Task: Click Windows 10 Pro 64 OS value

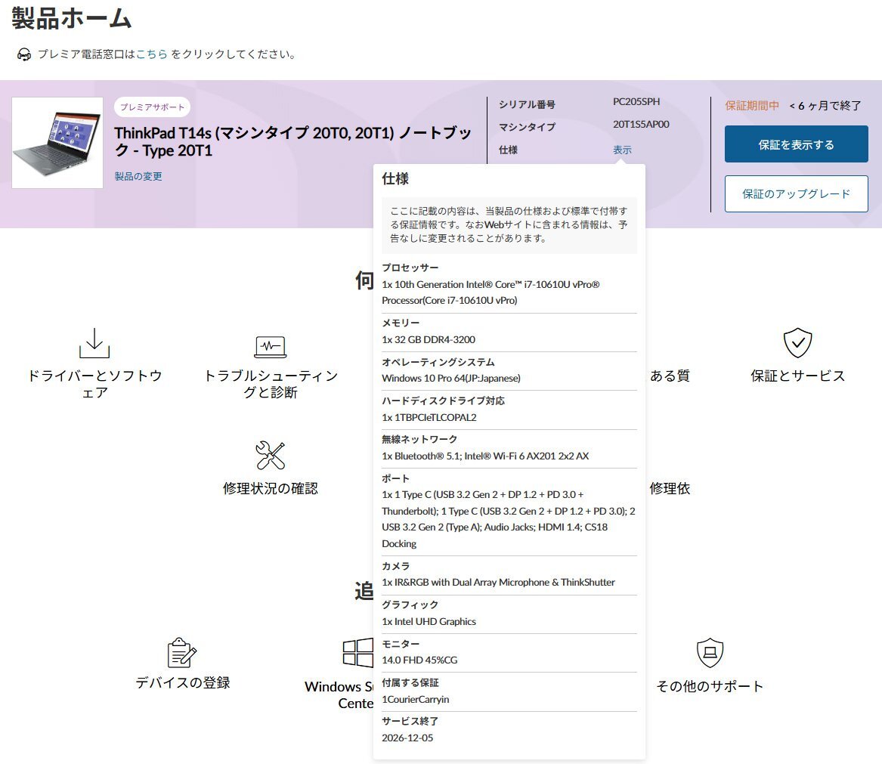Action: pos(450,378)
